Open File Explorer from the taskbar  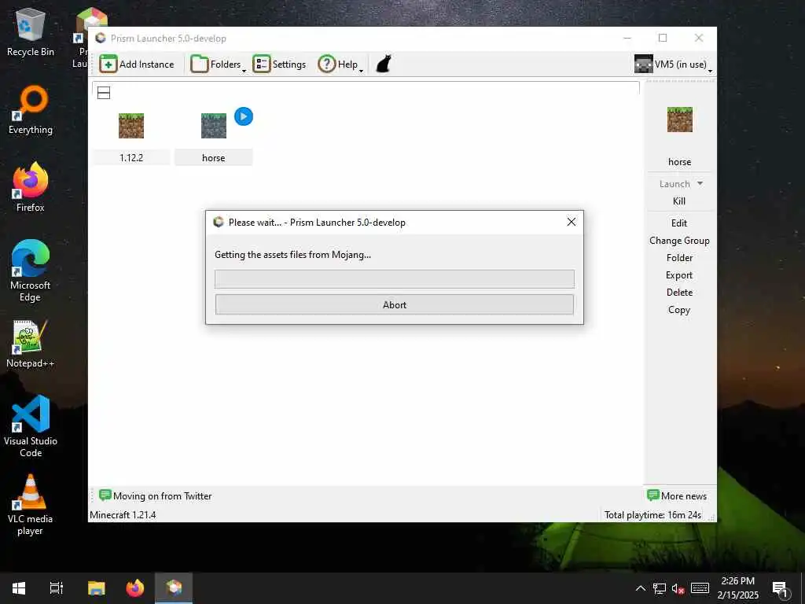coord(96,588)
